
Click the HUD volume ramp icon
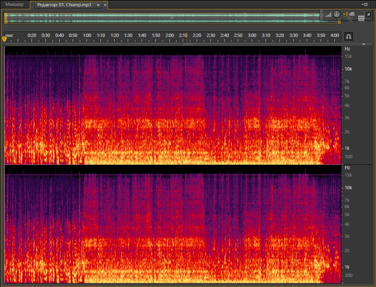point(328,15)
